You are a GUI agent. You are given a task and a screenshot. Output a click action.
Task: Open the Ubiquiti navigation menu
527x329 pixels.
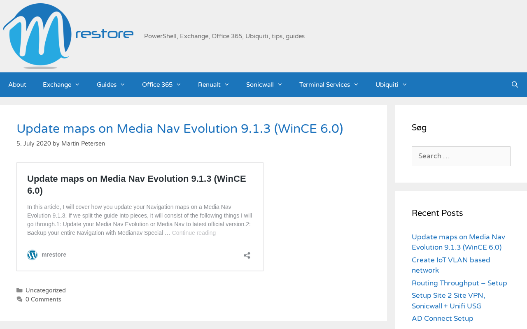pos(391,85)
